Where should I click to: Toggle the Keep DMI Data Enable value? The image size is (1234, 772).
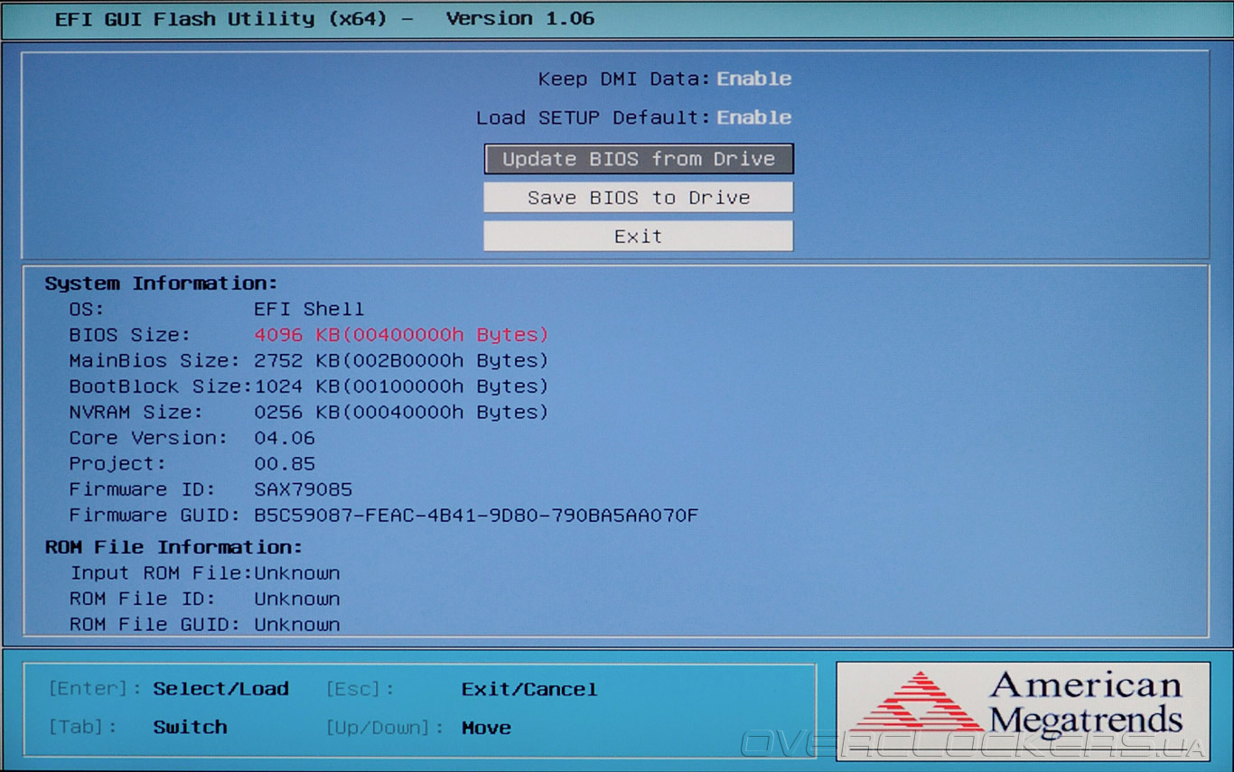754,79
